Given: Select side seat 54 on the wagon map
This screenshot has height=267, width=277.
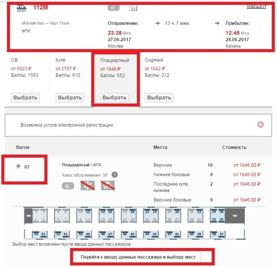Looking at the screenshot, I should click(x=36, y=234).
